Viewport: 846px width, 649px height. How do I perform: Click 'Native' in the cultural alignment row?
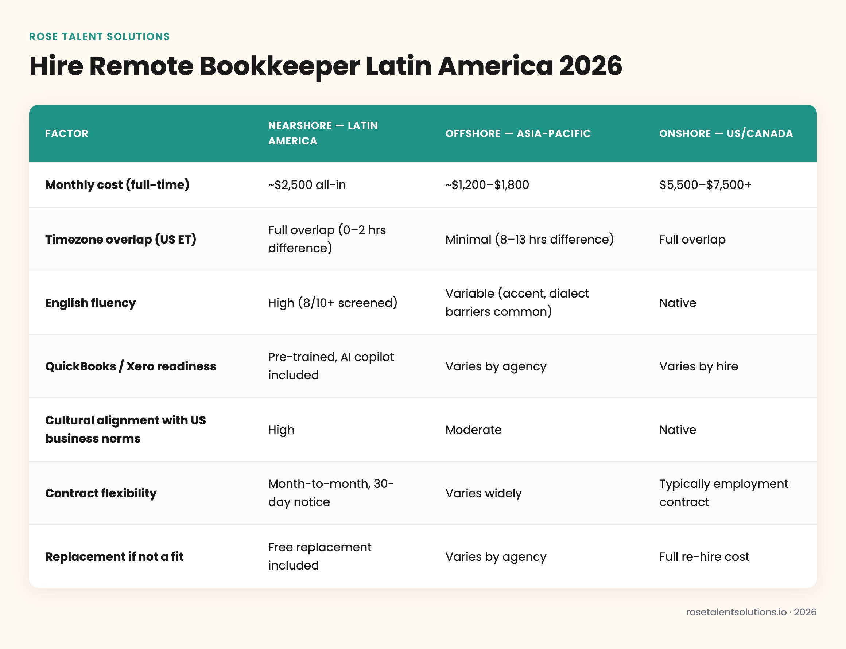[x=678, y=430]
